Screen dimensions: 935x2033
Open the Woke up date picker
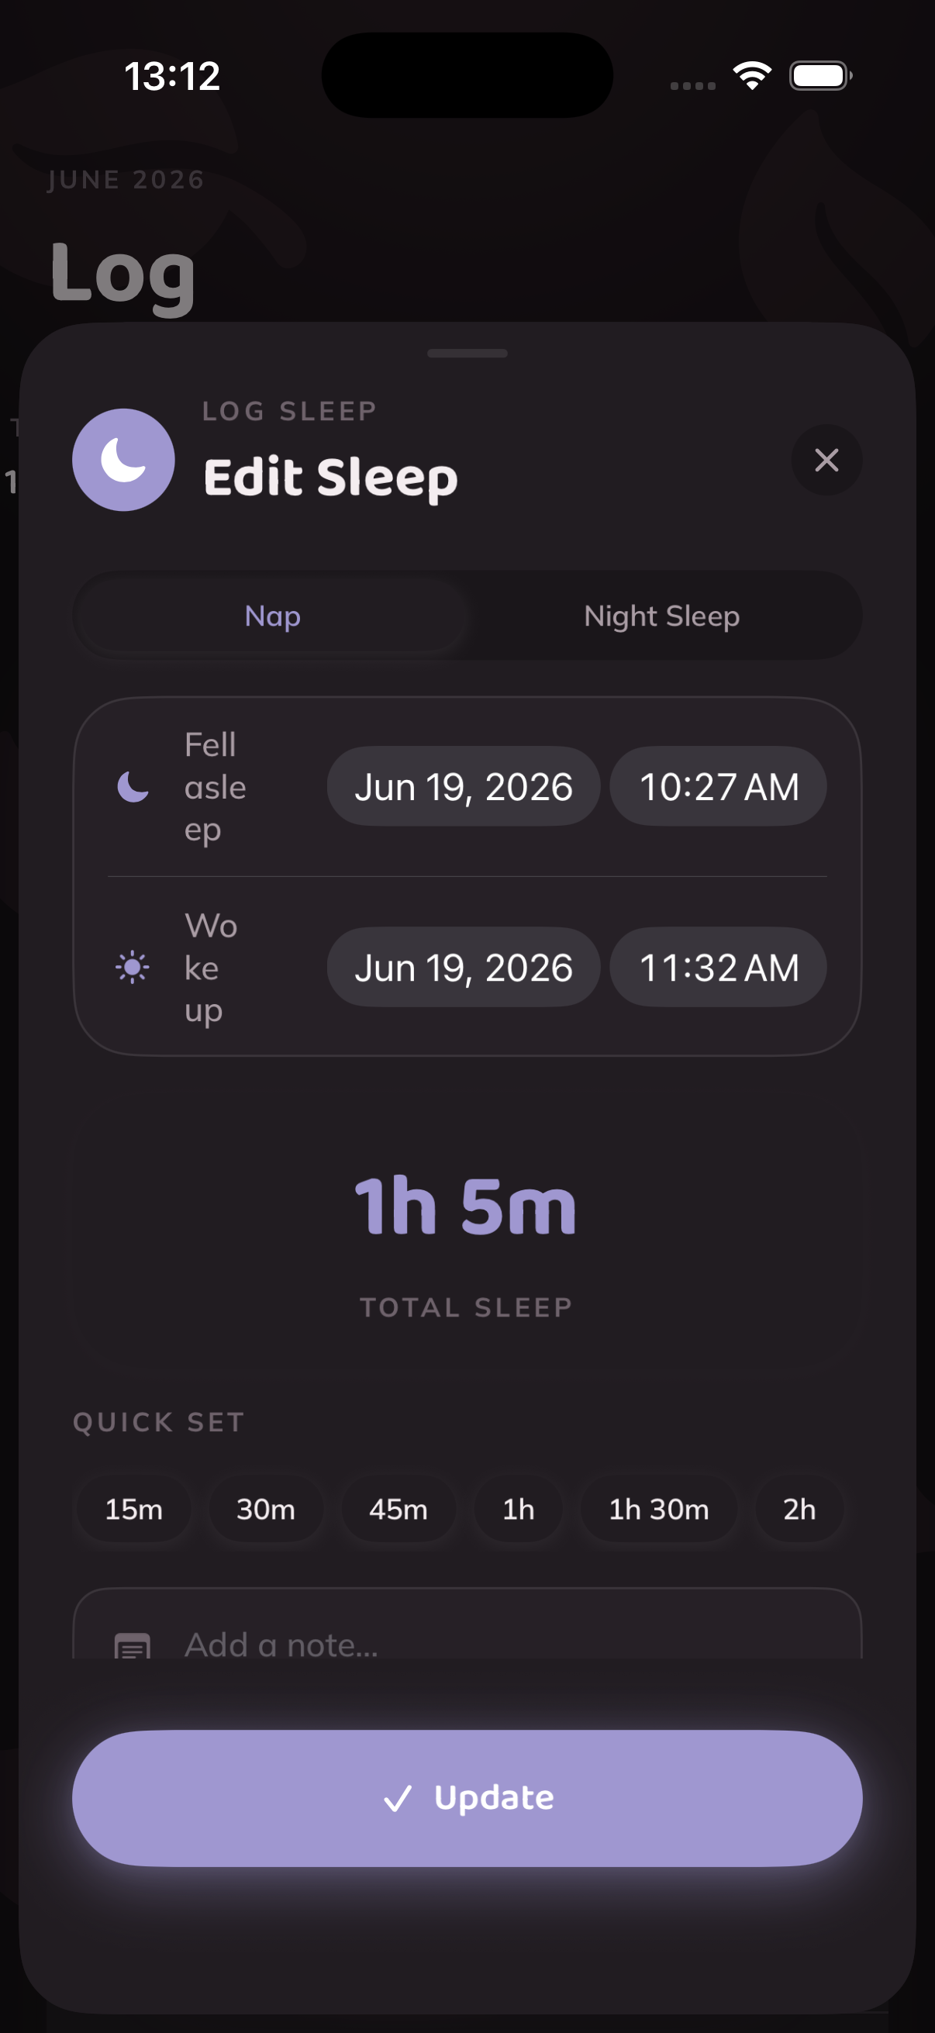click(464, 967)
